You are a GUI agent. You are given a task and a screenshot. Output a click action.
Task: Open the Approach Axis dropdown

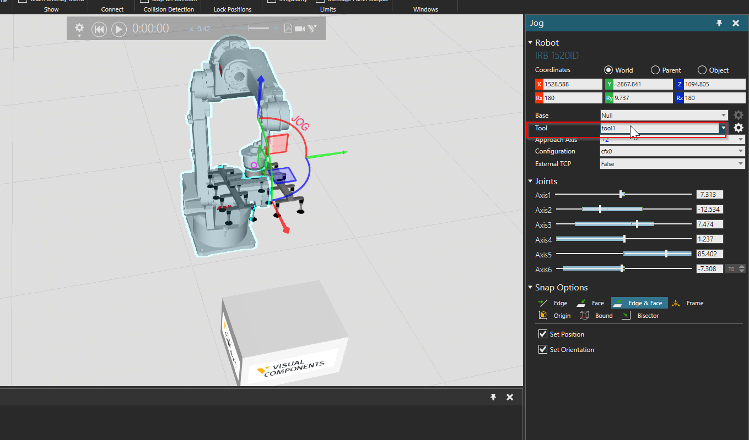(x=672, y=140)
